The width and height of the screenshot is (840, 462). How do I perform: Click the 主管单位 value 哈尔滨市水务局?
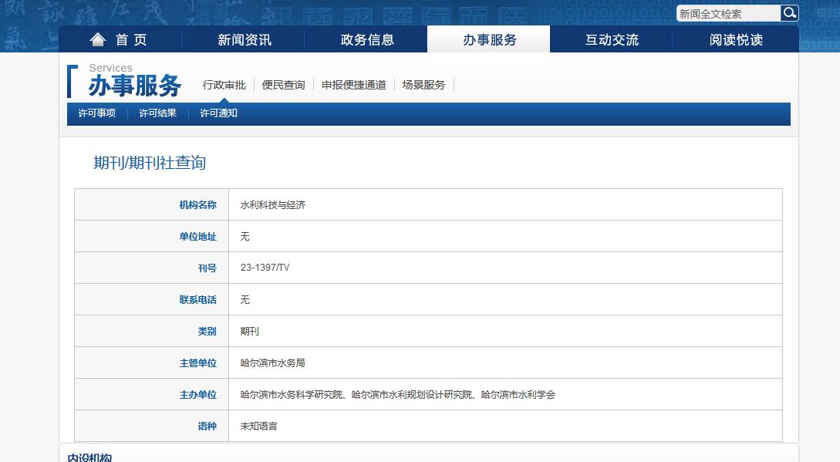[x=272, y=363]
